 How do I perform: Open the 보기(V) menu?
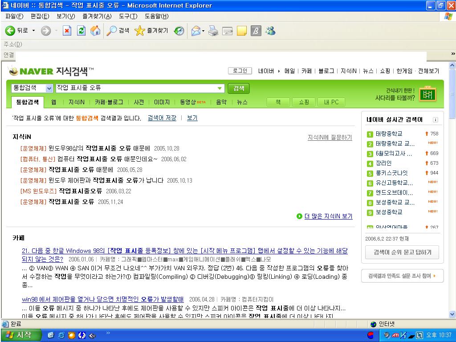click(66, 16)
